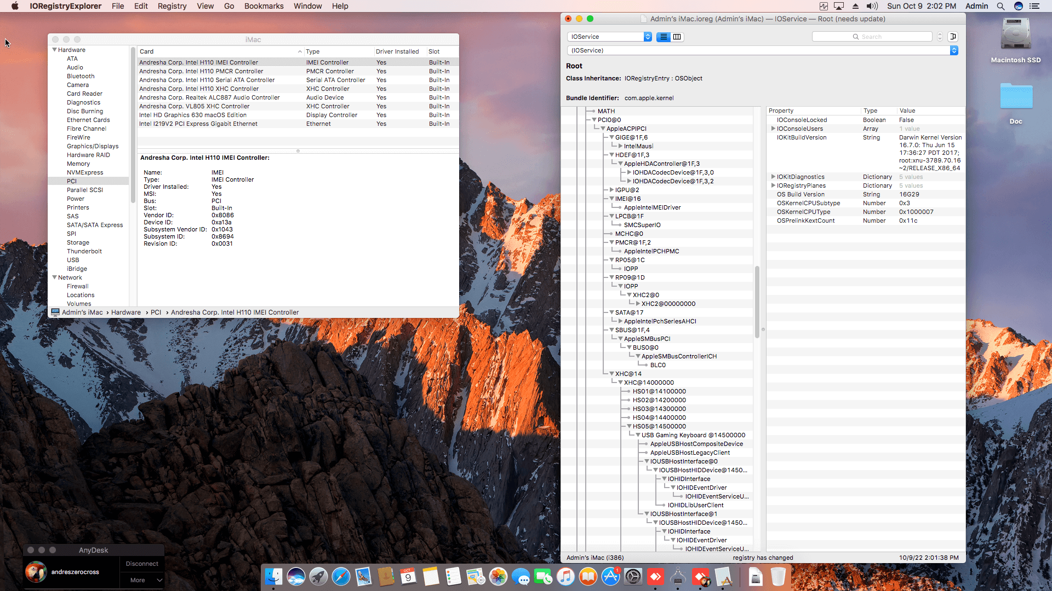Viewport: 1052px width, 591px height.
Task: Click Hardware in System Information path bar
Action: coord(126,312)
